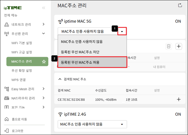This screenshot has height=135, width=188.
Task: Open the 5G MAC authentication dropdown arrow
Action: click(122, 32)
